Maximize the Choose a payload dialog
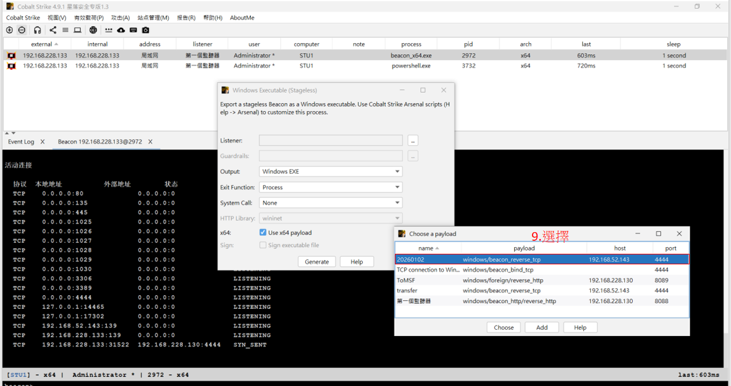Image resolution: width=731 pixels, height=386 pixels. [658, 233]
